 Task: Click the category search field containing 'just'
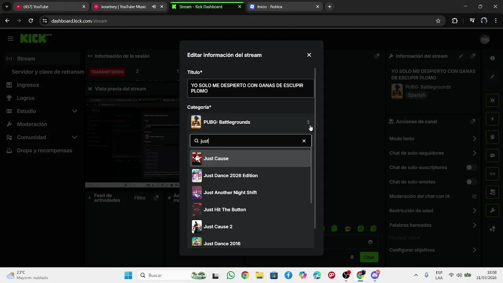click(251, 141)
